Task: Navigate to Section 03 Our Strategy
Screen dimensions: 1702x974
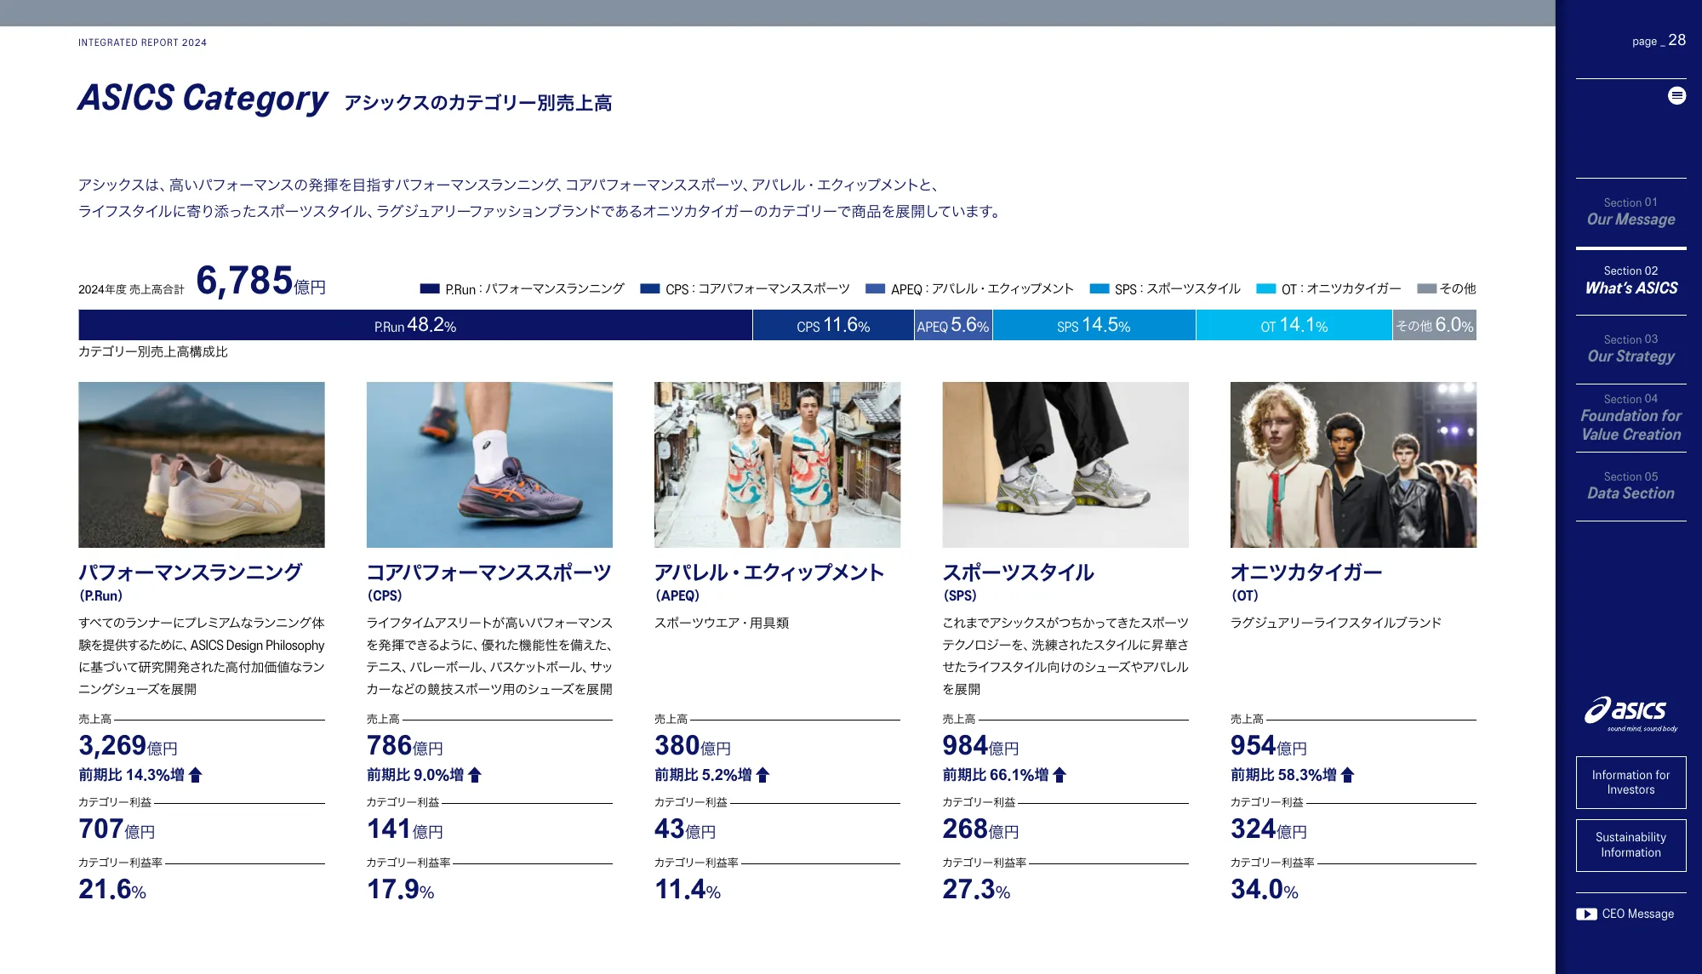Action: (x=1631, y=349)
